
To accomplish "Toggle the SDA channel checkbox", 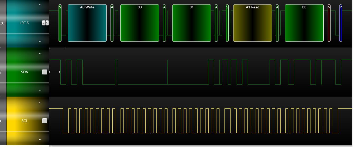I will coord(45,72).
